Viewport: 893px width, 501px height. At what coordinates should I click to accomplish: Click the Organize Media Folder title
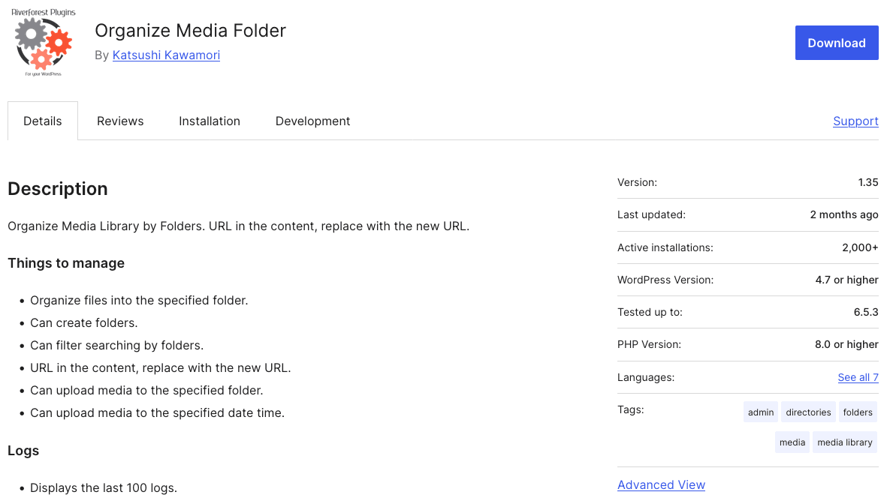click(x=190, y=31)
